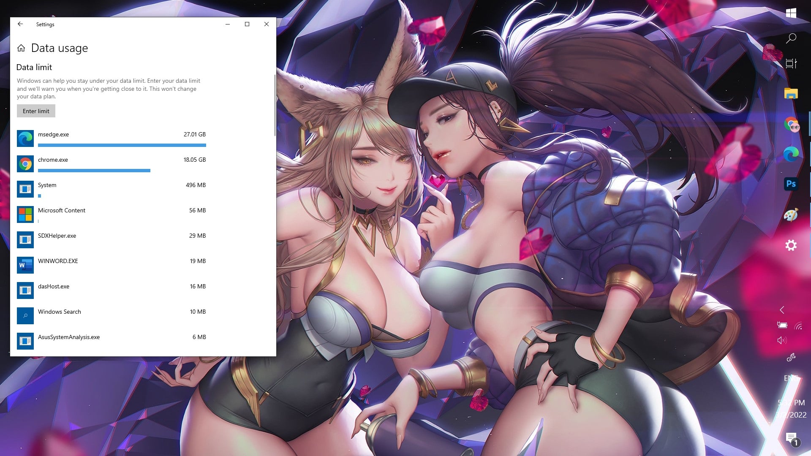Open File Explorer from the taskbar
This screenshot has width=811, height=456.
[x=791, y=93]
